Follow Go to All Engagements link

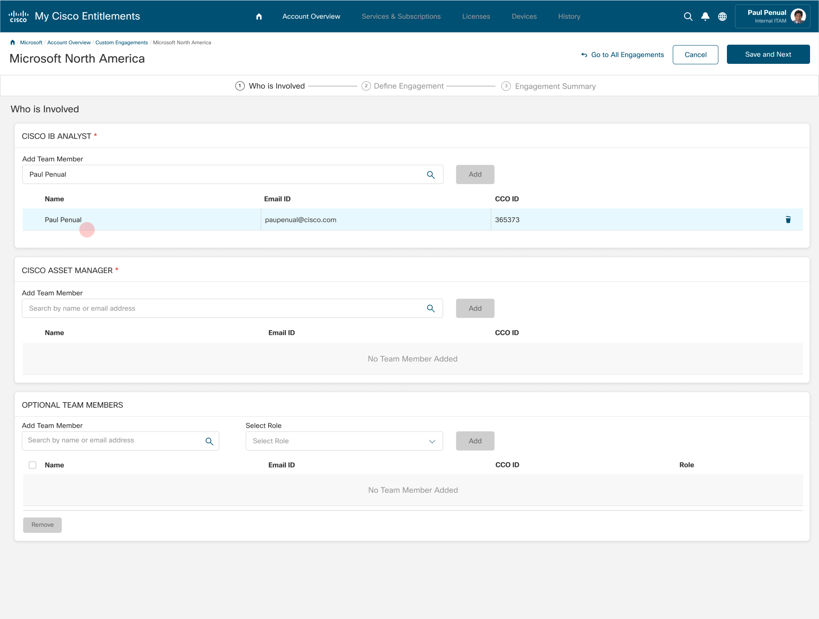tap(622, 55)
